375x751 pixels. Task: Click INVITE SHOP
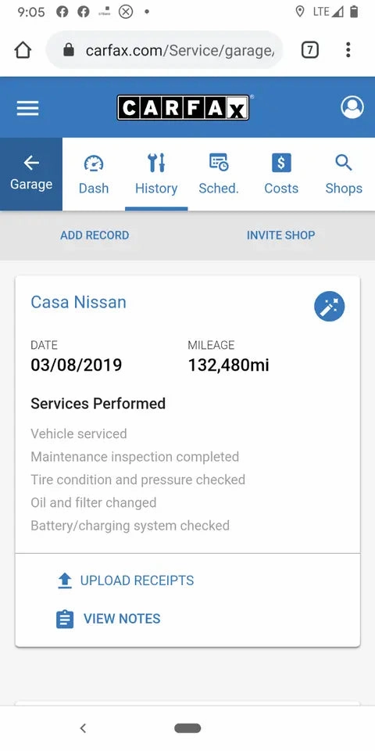(x=280, y=235)
